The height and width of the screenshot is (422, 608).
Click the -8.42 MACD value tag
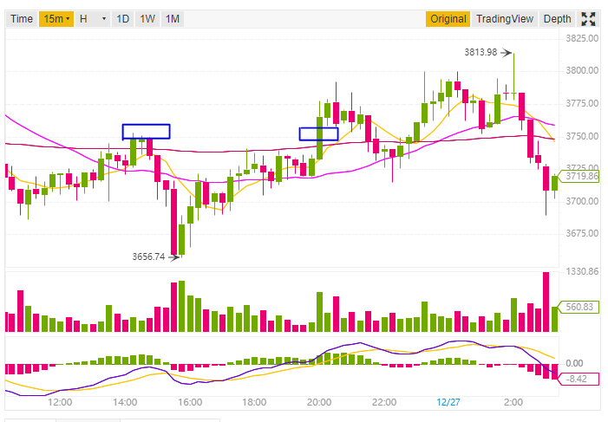(x=579, y=377)
